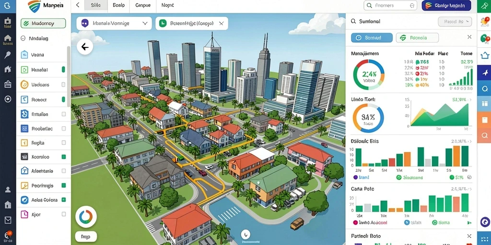Screen dimensions: 491x245
Task: Click the Manajamem donut chart
Action: pyautogui.click(x=369, y=74)
